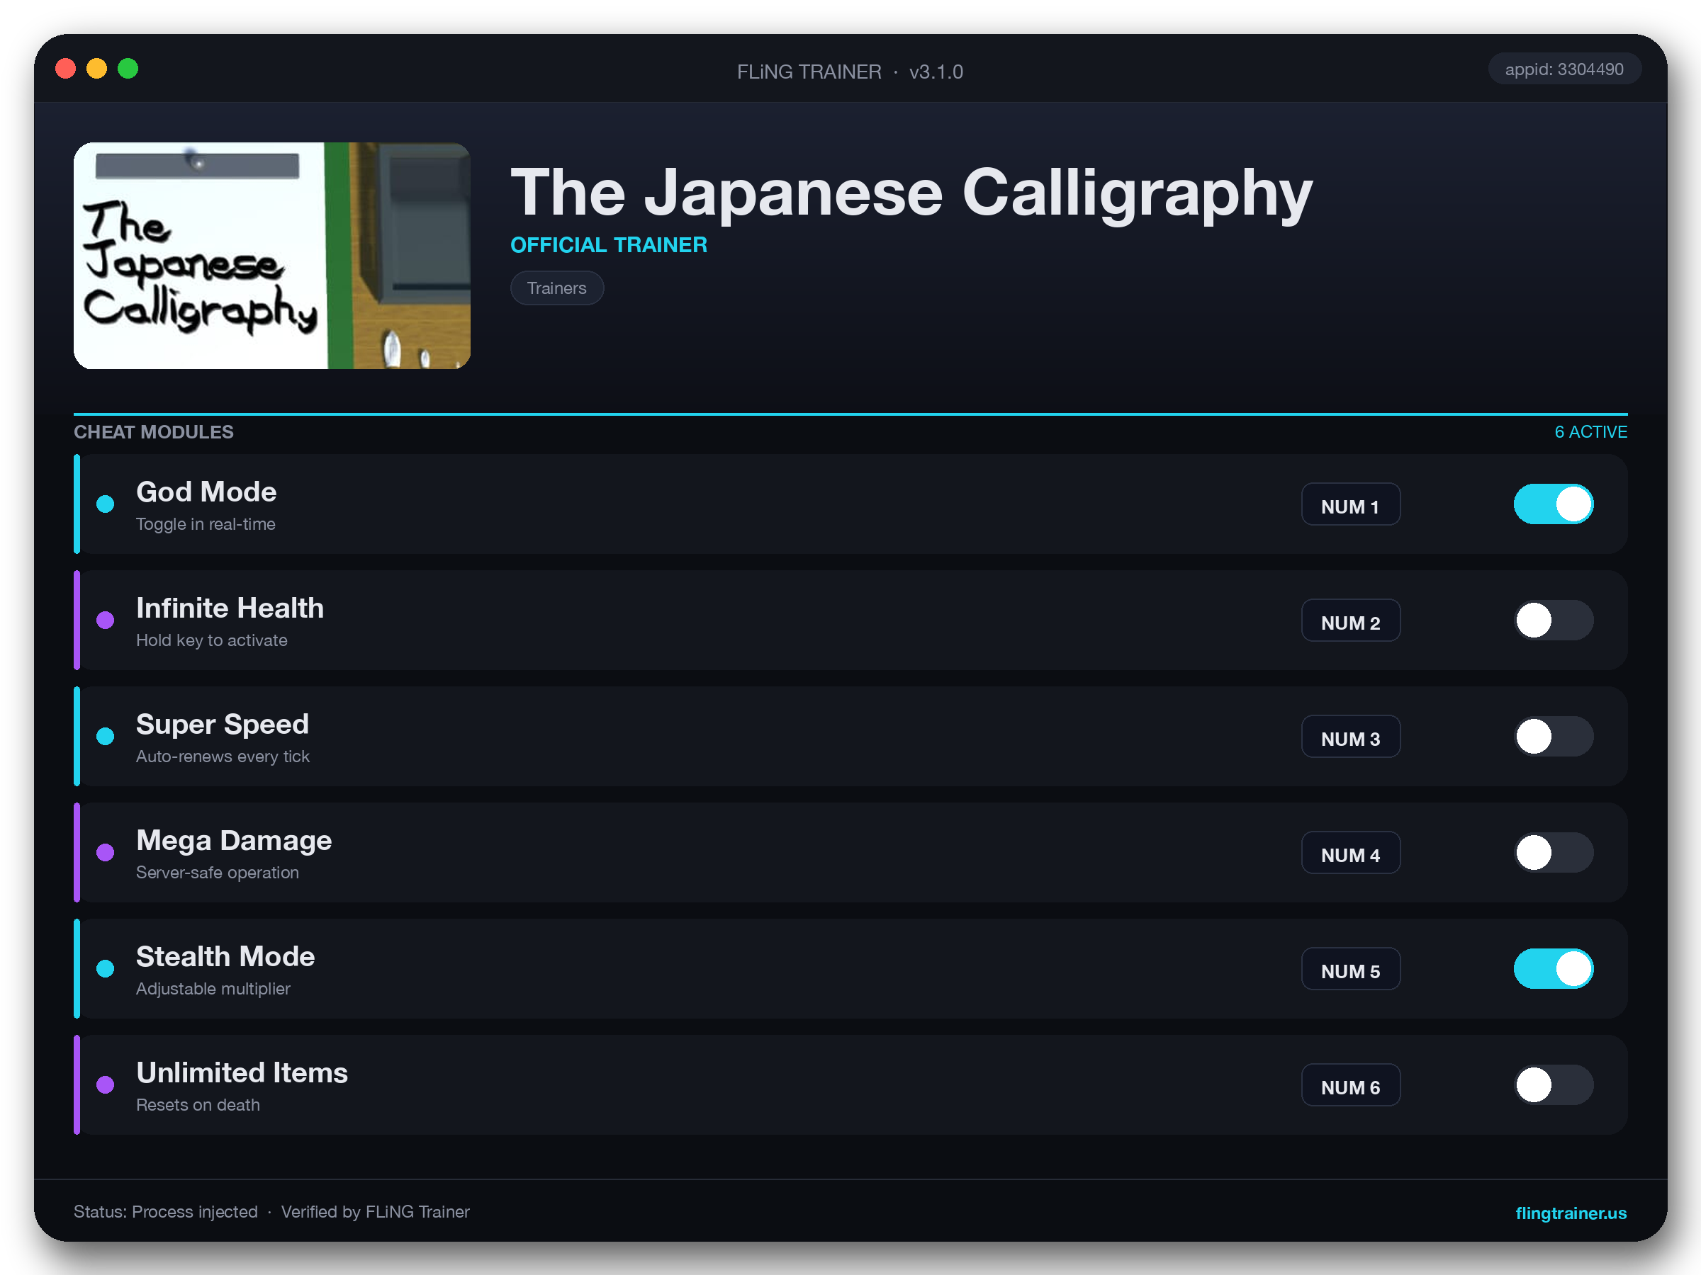Viewport: 1701px width, 1275px height.
Task: Open the flingtrainer.us link
Action: pos(1571,1213)
